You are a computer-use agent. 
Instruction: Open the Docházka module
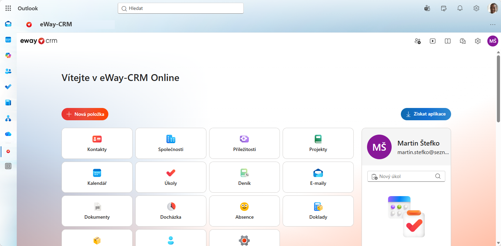[171, 211]
